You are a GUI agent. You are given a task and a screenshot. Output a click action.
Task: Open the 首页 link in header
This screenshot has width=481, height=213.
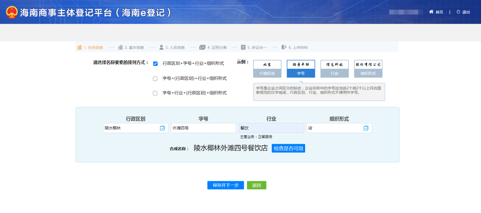click(x=439, y=12)
